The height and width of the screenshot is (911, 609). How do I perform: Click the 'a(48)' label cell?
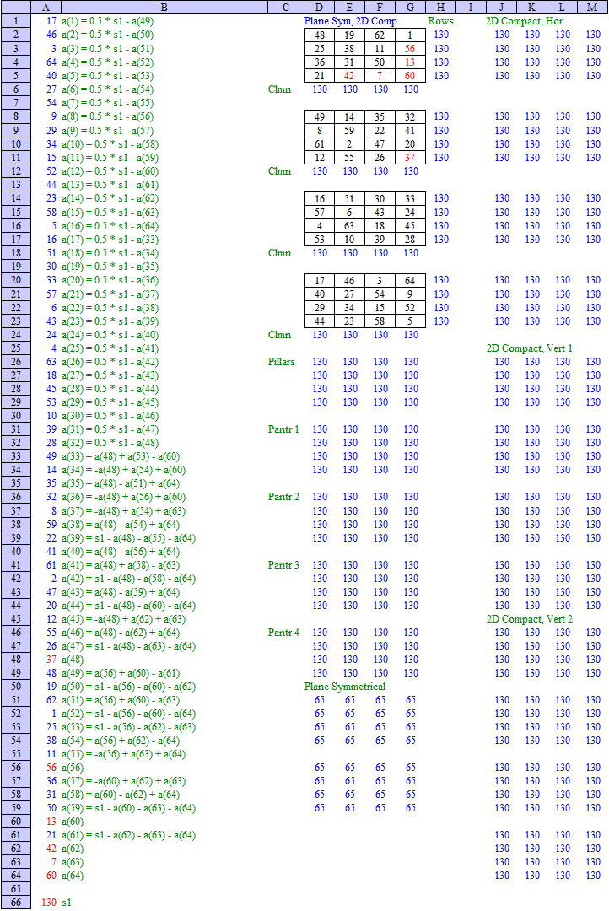73,660
